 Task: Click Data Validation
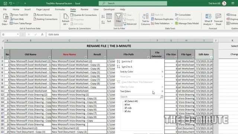[x=160, y=23]
